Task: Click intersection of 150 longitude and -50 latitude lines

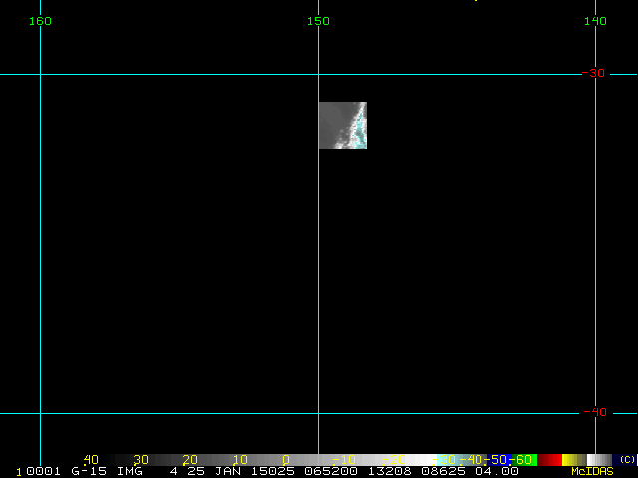Action: coord(318,74)
